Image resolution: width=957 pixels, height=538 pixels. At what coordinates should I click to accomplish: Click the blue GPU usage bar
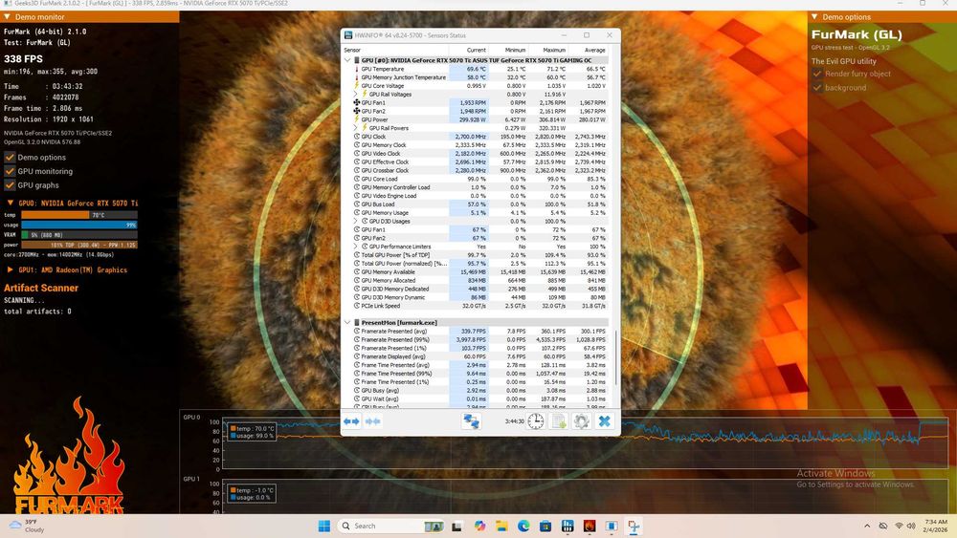click(79, 225)
